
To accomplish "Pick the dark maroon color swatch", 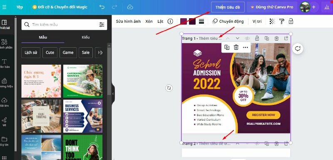I will (x=192, y=22).
